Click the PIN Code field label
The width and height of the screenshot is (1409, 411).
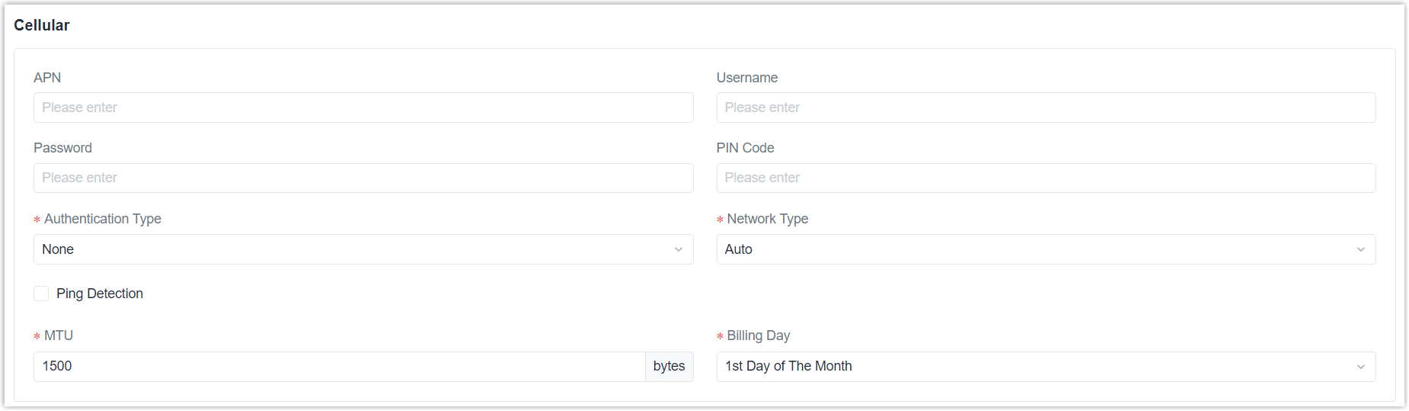click(x=745, y=148)
